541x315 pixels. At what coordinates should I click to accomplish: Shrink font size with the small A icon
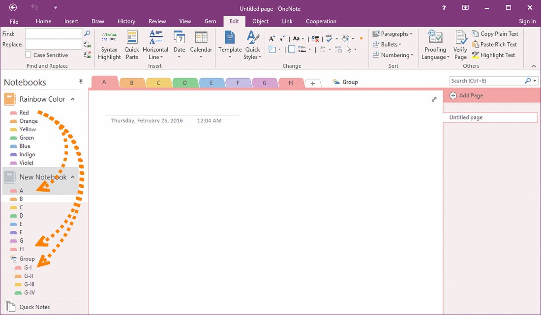282,39
